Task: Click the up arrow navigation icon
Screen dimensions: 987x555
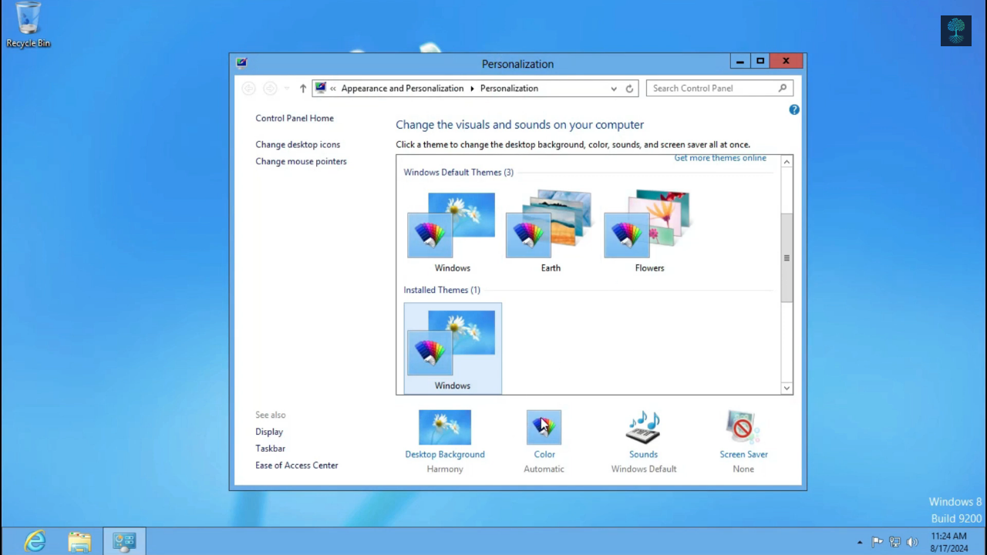Action: tap(303, 89)
